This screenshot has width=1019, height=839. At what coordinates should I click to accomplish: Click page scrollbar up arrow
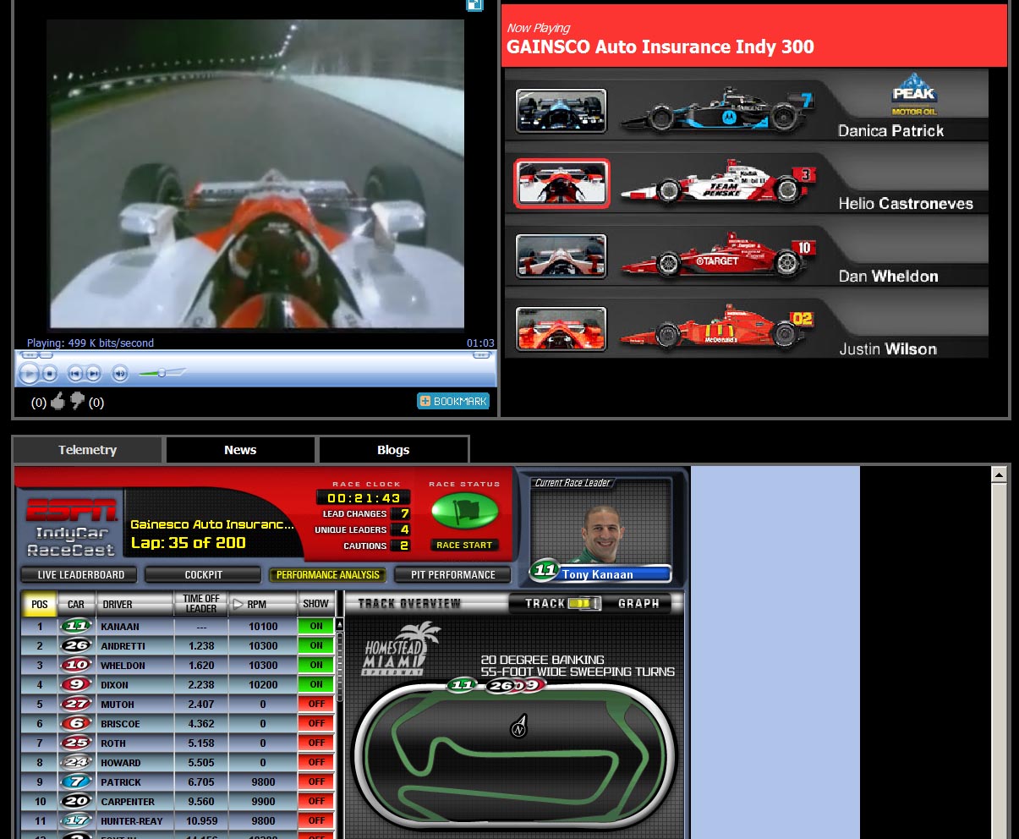(x=999, y=474)
